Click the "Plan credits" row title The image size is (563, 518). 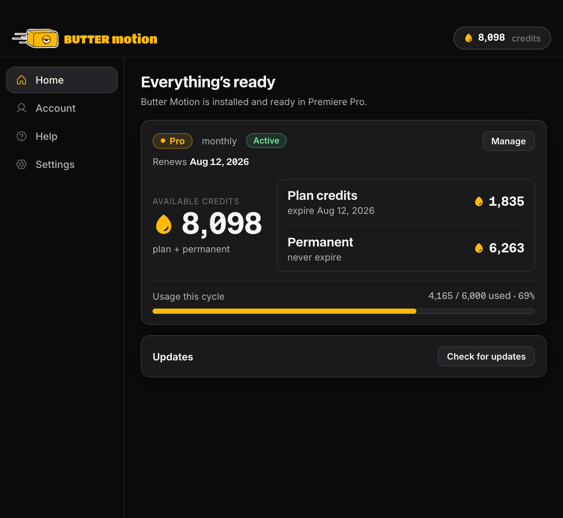(323, 195)
